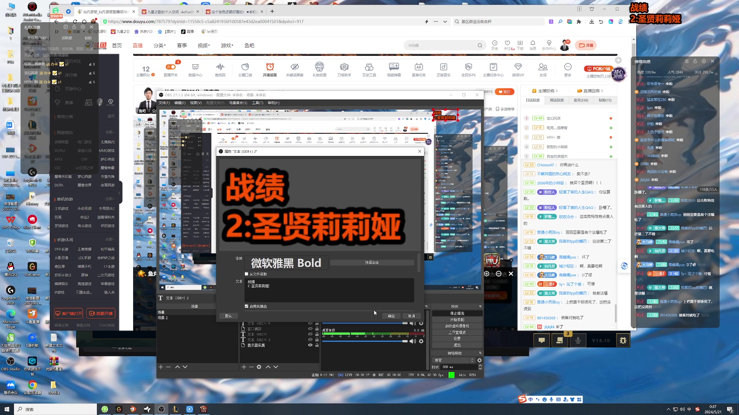
Task: Select 场景 2 in scenes list
Action: (x=163, y=318)
